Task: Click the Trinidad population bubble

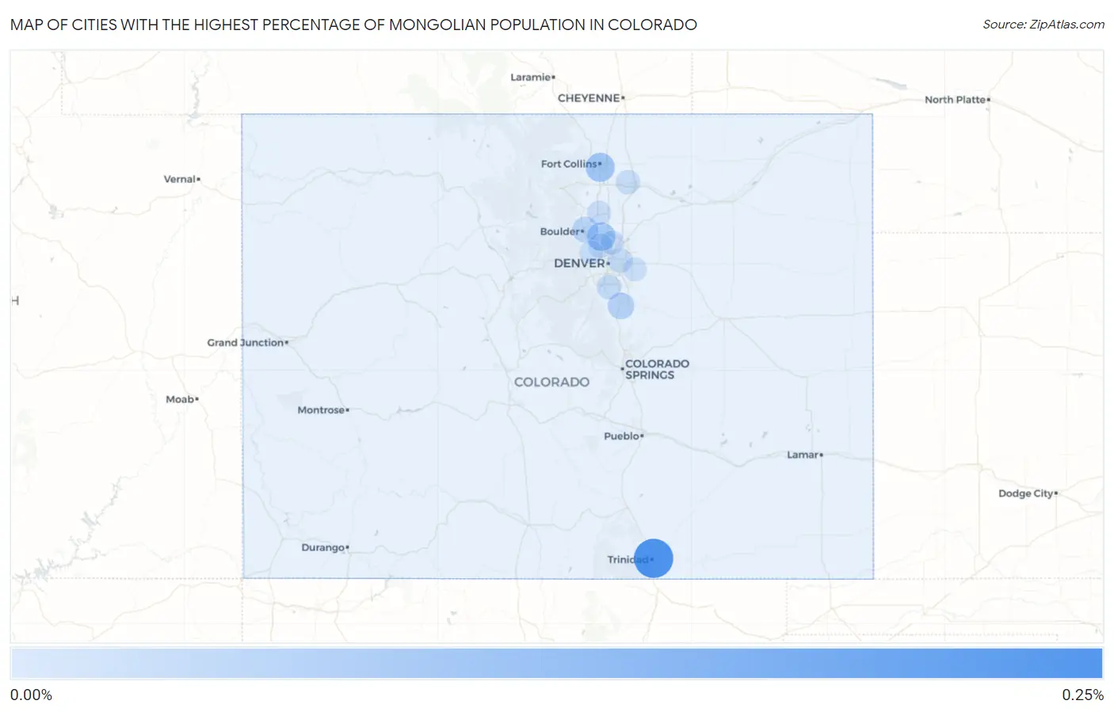Action: click(654, 558)
